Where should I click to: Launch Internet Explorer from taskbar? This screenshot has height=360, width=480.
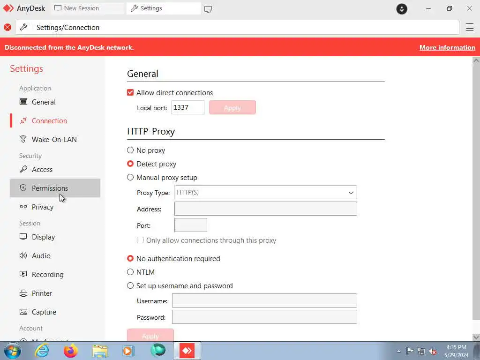coord(42,351)
